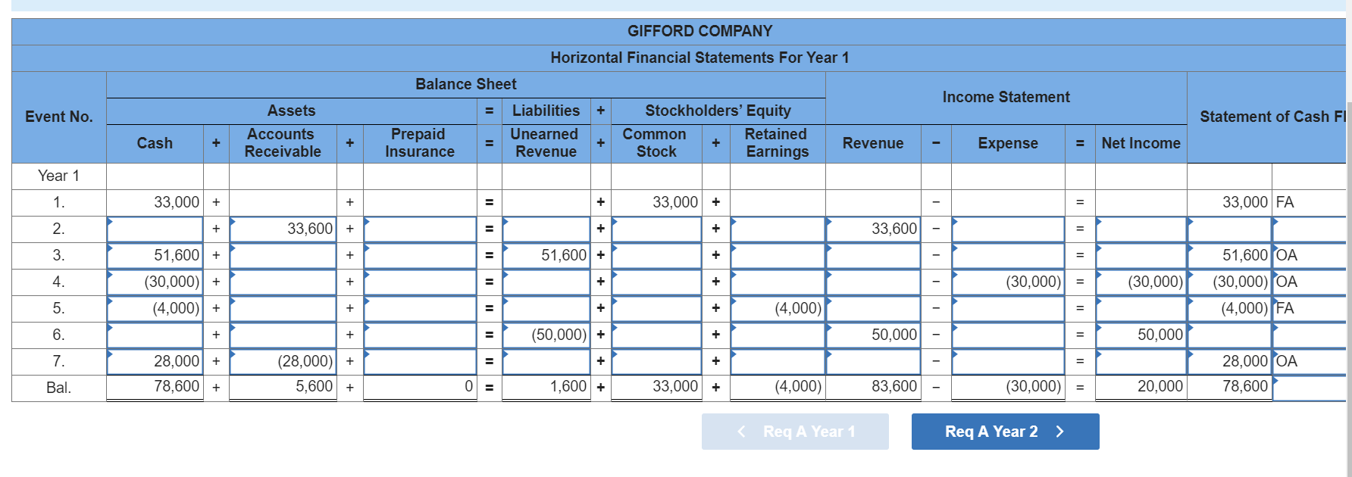The image size is (1352, 477).
Task: Select the Cash cell showing 51,600 in event 3
Action: (155, 255)
